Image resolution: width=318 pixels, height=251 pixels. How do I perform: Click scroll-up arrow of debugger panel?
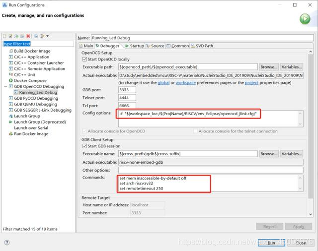pos(311,52)
